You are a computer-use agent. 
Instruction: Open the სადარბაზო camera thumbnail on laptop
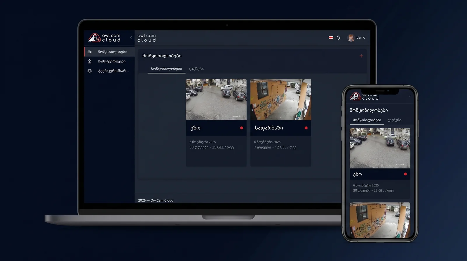(x=281, y=99)
